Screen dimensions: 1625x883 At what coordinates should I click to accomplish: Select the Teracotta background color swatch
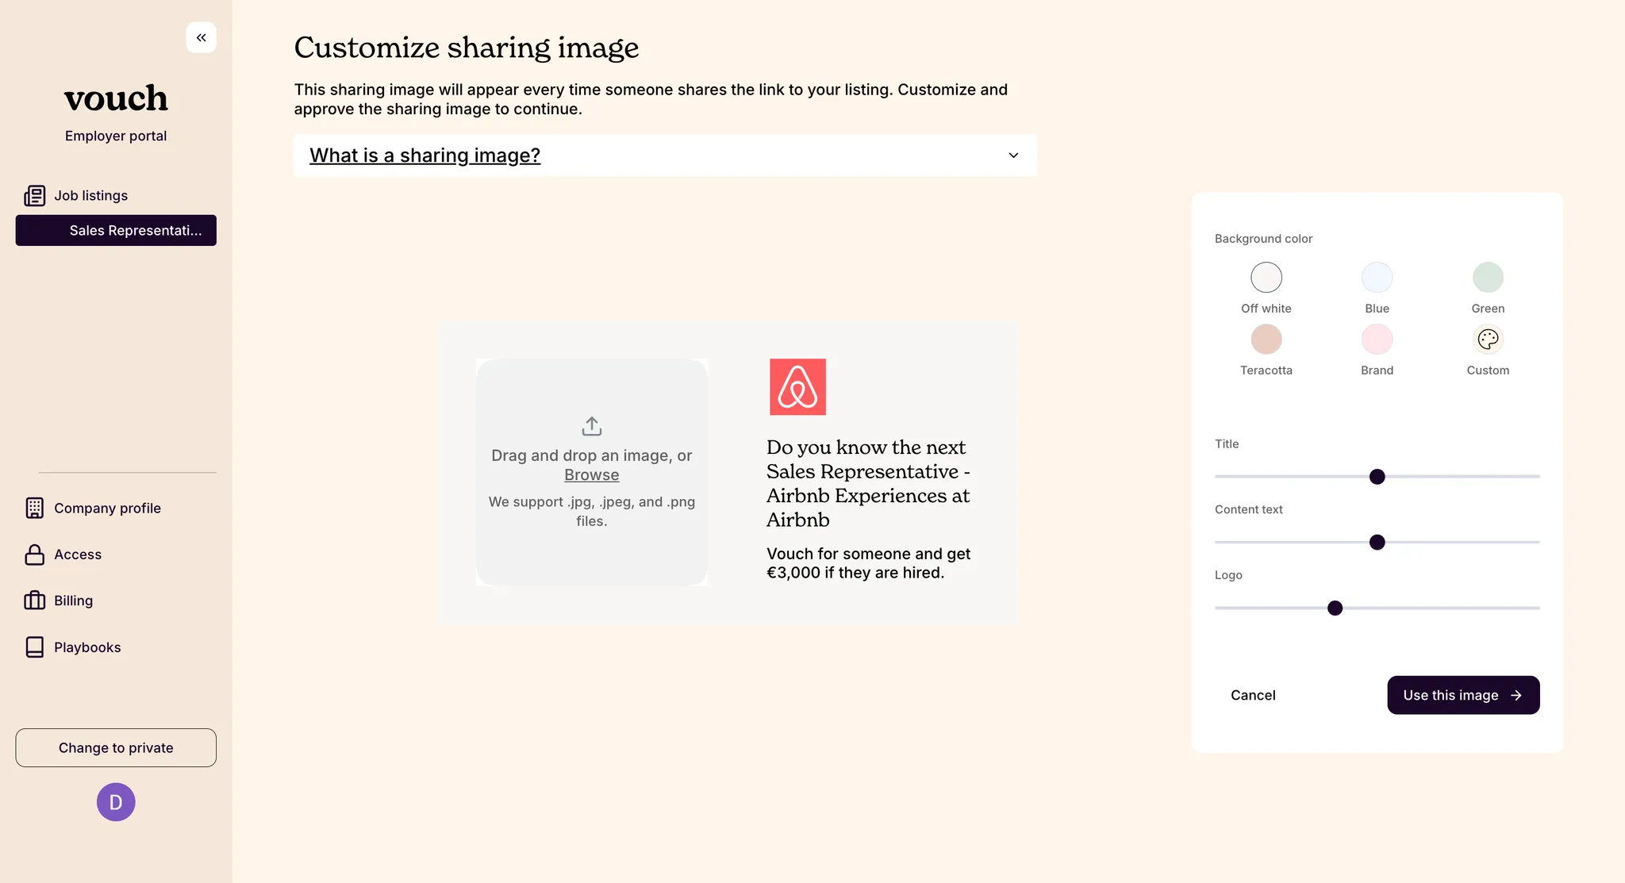pyautogui.click(x=1266, y=340)
